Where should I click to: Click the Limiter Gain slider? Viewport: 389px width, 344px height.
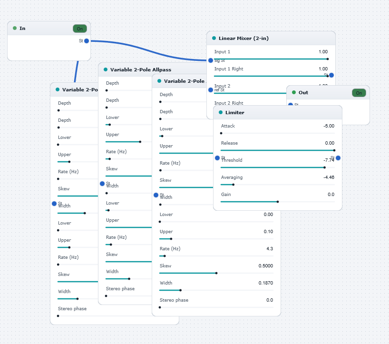click(x=278, y=202)
